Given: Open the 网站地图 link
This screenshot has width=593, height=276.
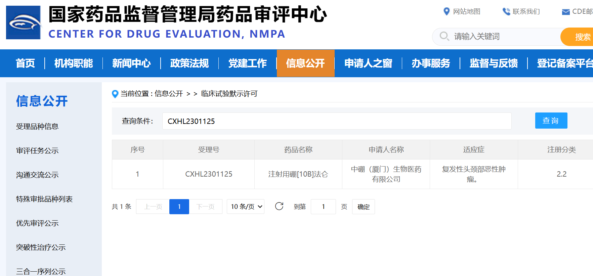Looking at the screenshot, I should tap(467, 11).
